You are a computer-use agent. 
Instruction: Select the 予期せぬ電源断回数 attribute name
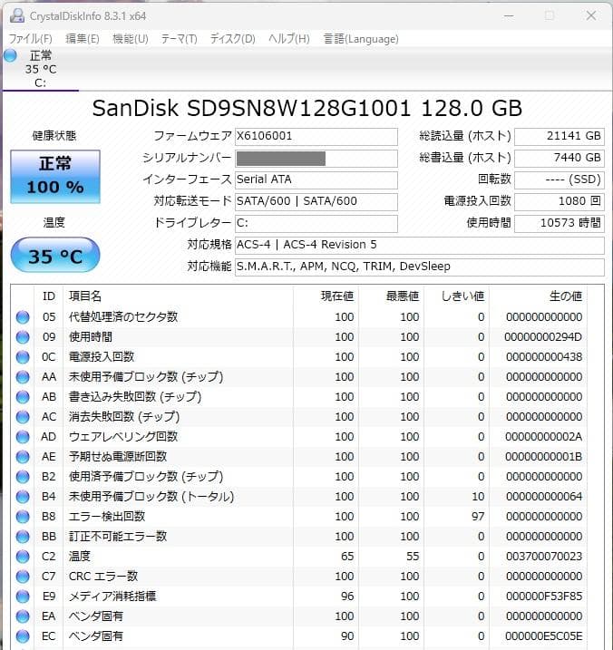[x=118, y=456]
